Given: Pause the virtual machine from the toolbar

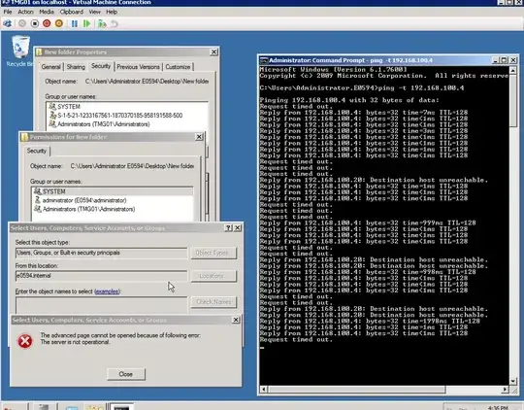Looking at the screenshot, I should coord(75,23).
